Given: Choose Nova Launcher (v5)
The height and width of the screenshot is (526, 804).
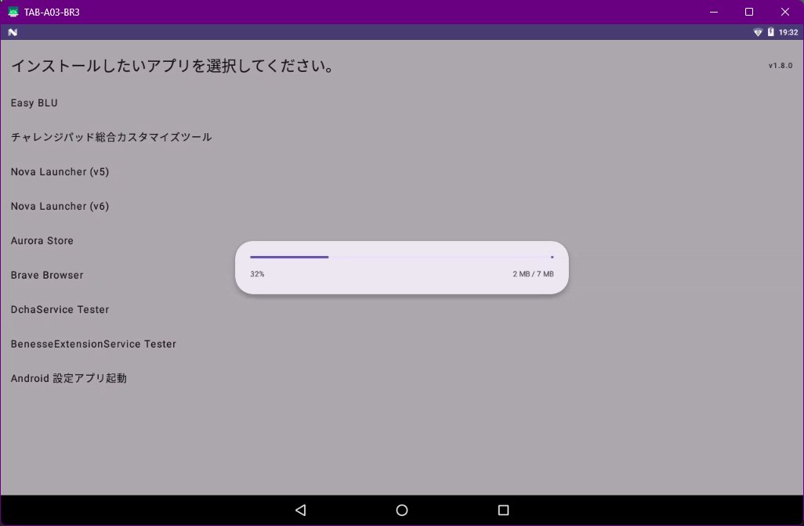Looking at the screenshot, I should [x=60, y=171].
